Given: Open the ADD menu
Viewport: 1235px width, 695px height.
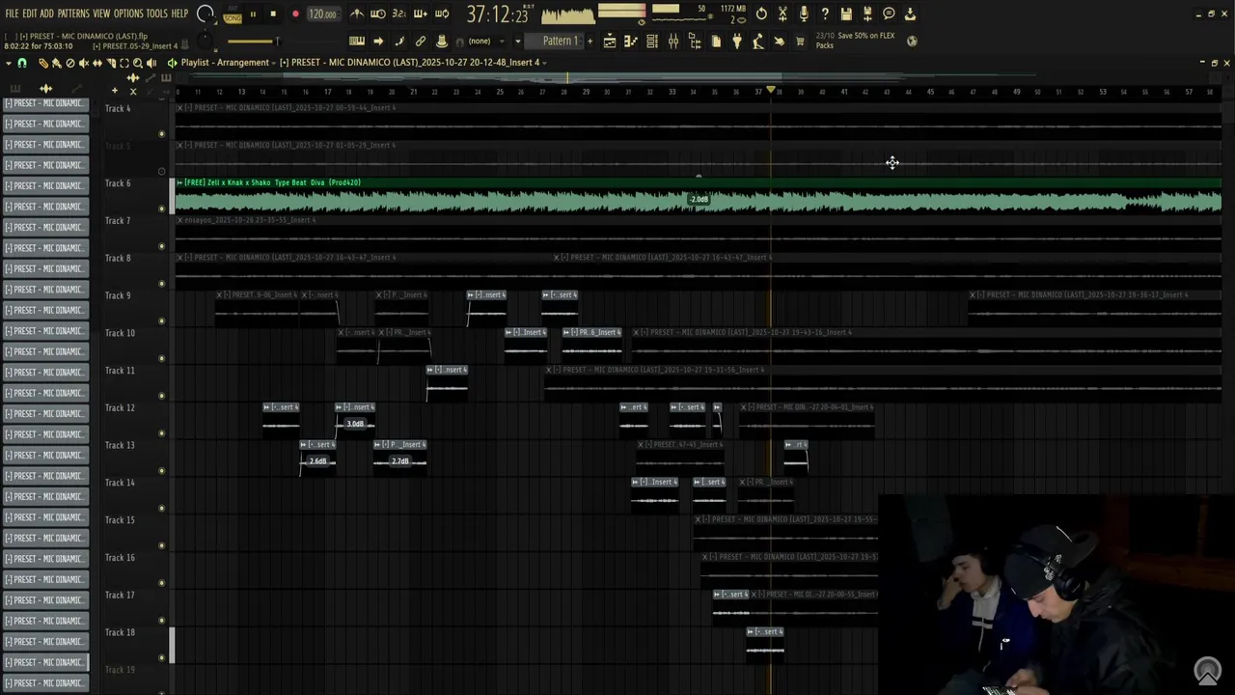Looking at the screenshot, I should click(46, 14).
